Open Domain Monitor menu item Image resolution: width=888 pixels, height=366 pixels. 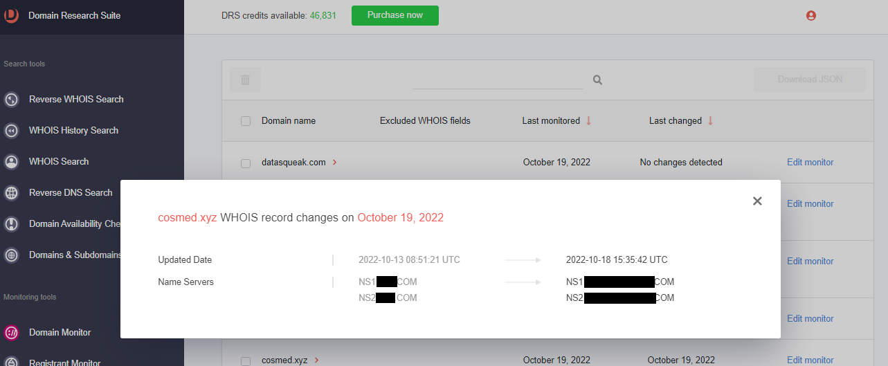60,333
